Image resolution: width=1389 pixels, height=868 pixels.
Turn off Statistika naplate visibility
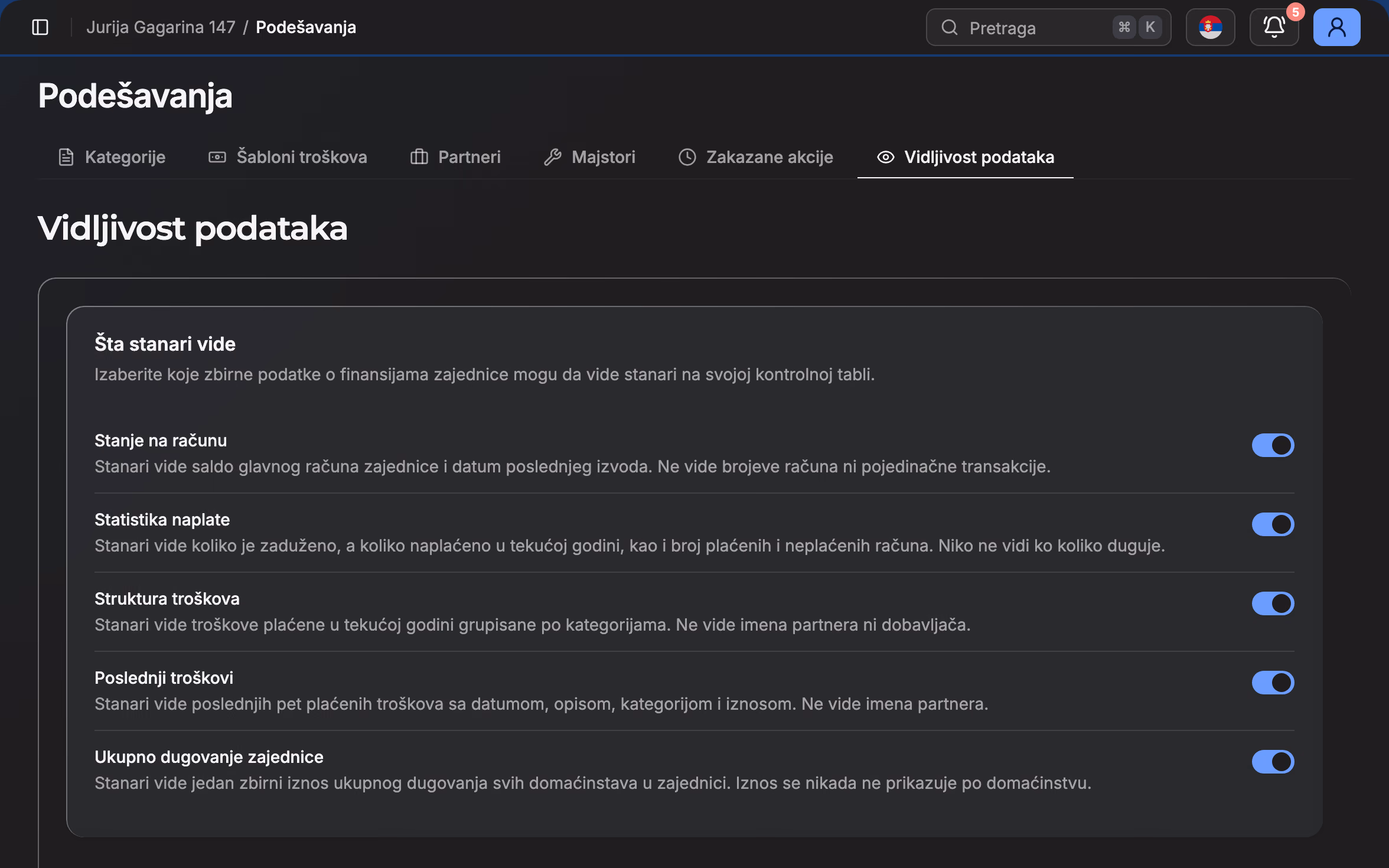click(x=1273, y=524)
